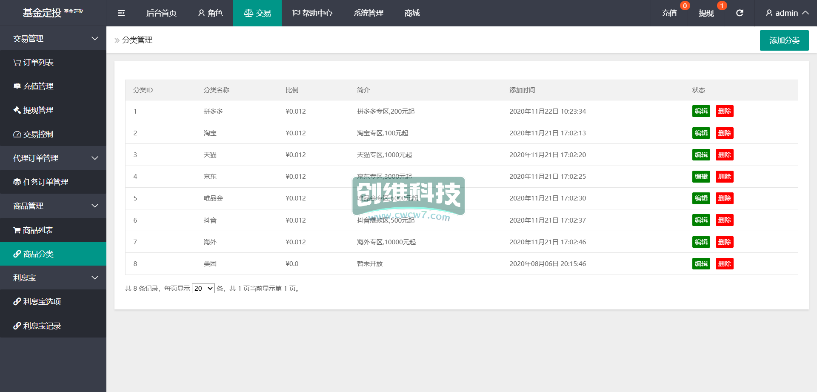Open 充值管理 in the sidebar

(38, 86)
